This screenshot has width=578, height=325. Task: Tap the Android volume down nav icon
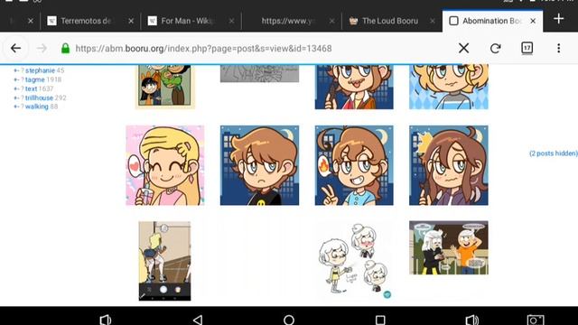click(106, 320)
